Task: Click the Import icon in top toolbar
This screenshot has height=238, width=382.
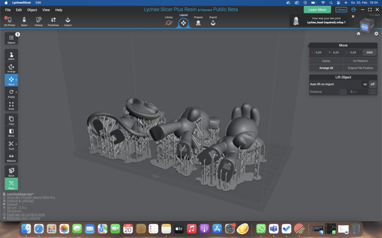Action: 68,21
